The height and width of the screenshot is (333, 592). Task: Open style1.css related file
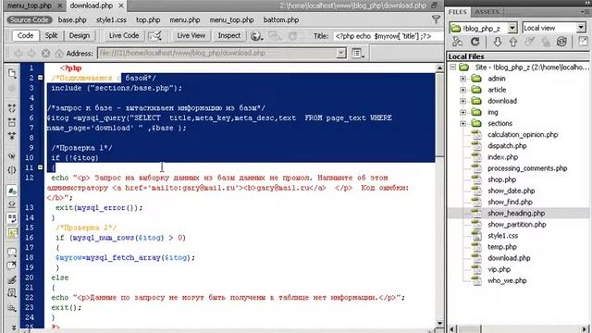coord(111,20)
